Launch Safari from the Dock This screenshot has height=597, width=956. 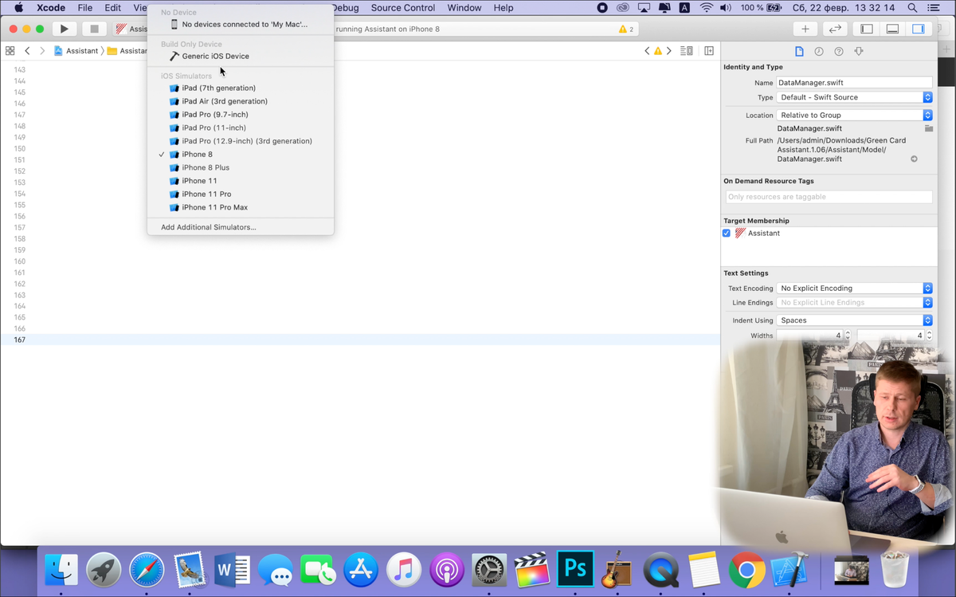coord(147,570)
